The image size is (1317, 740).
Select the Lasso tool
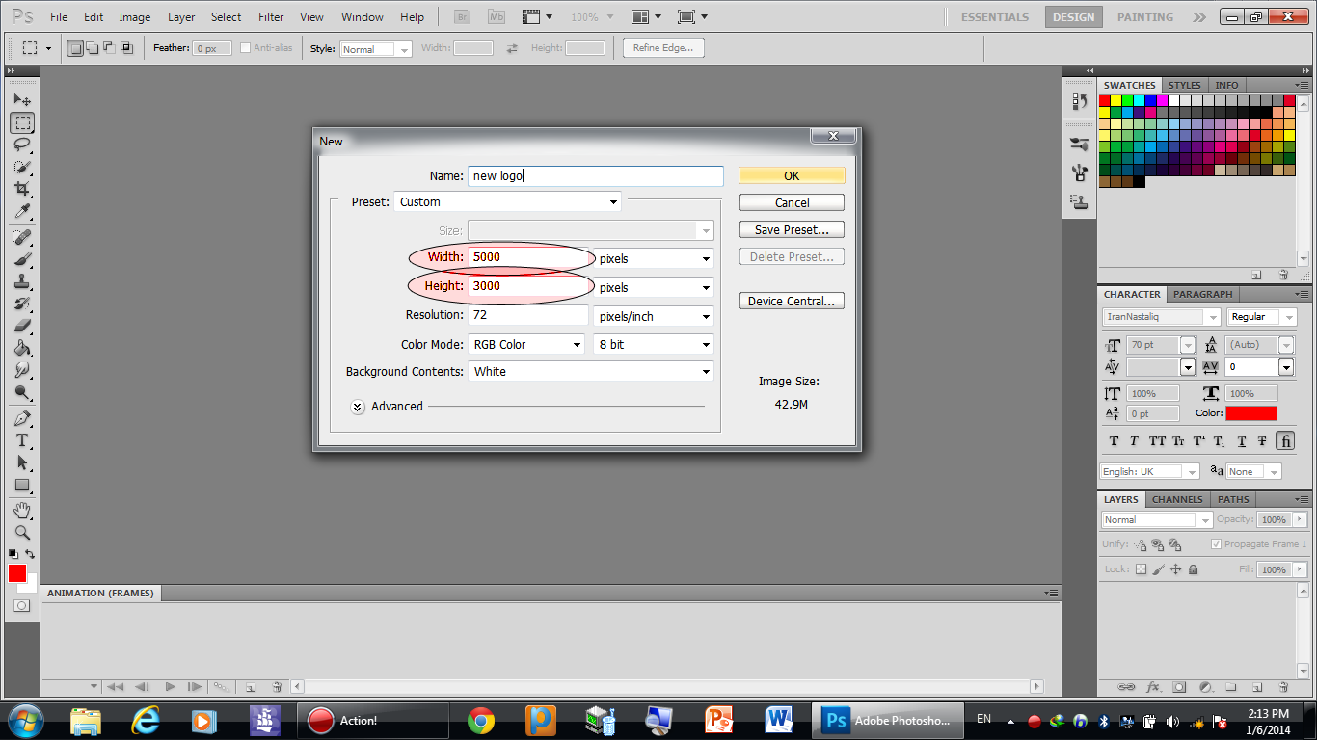pos(21,145)
